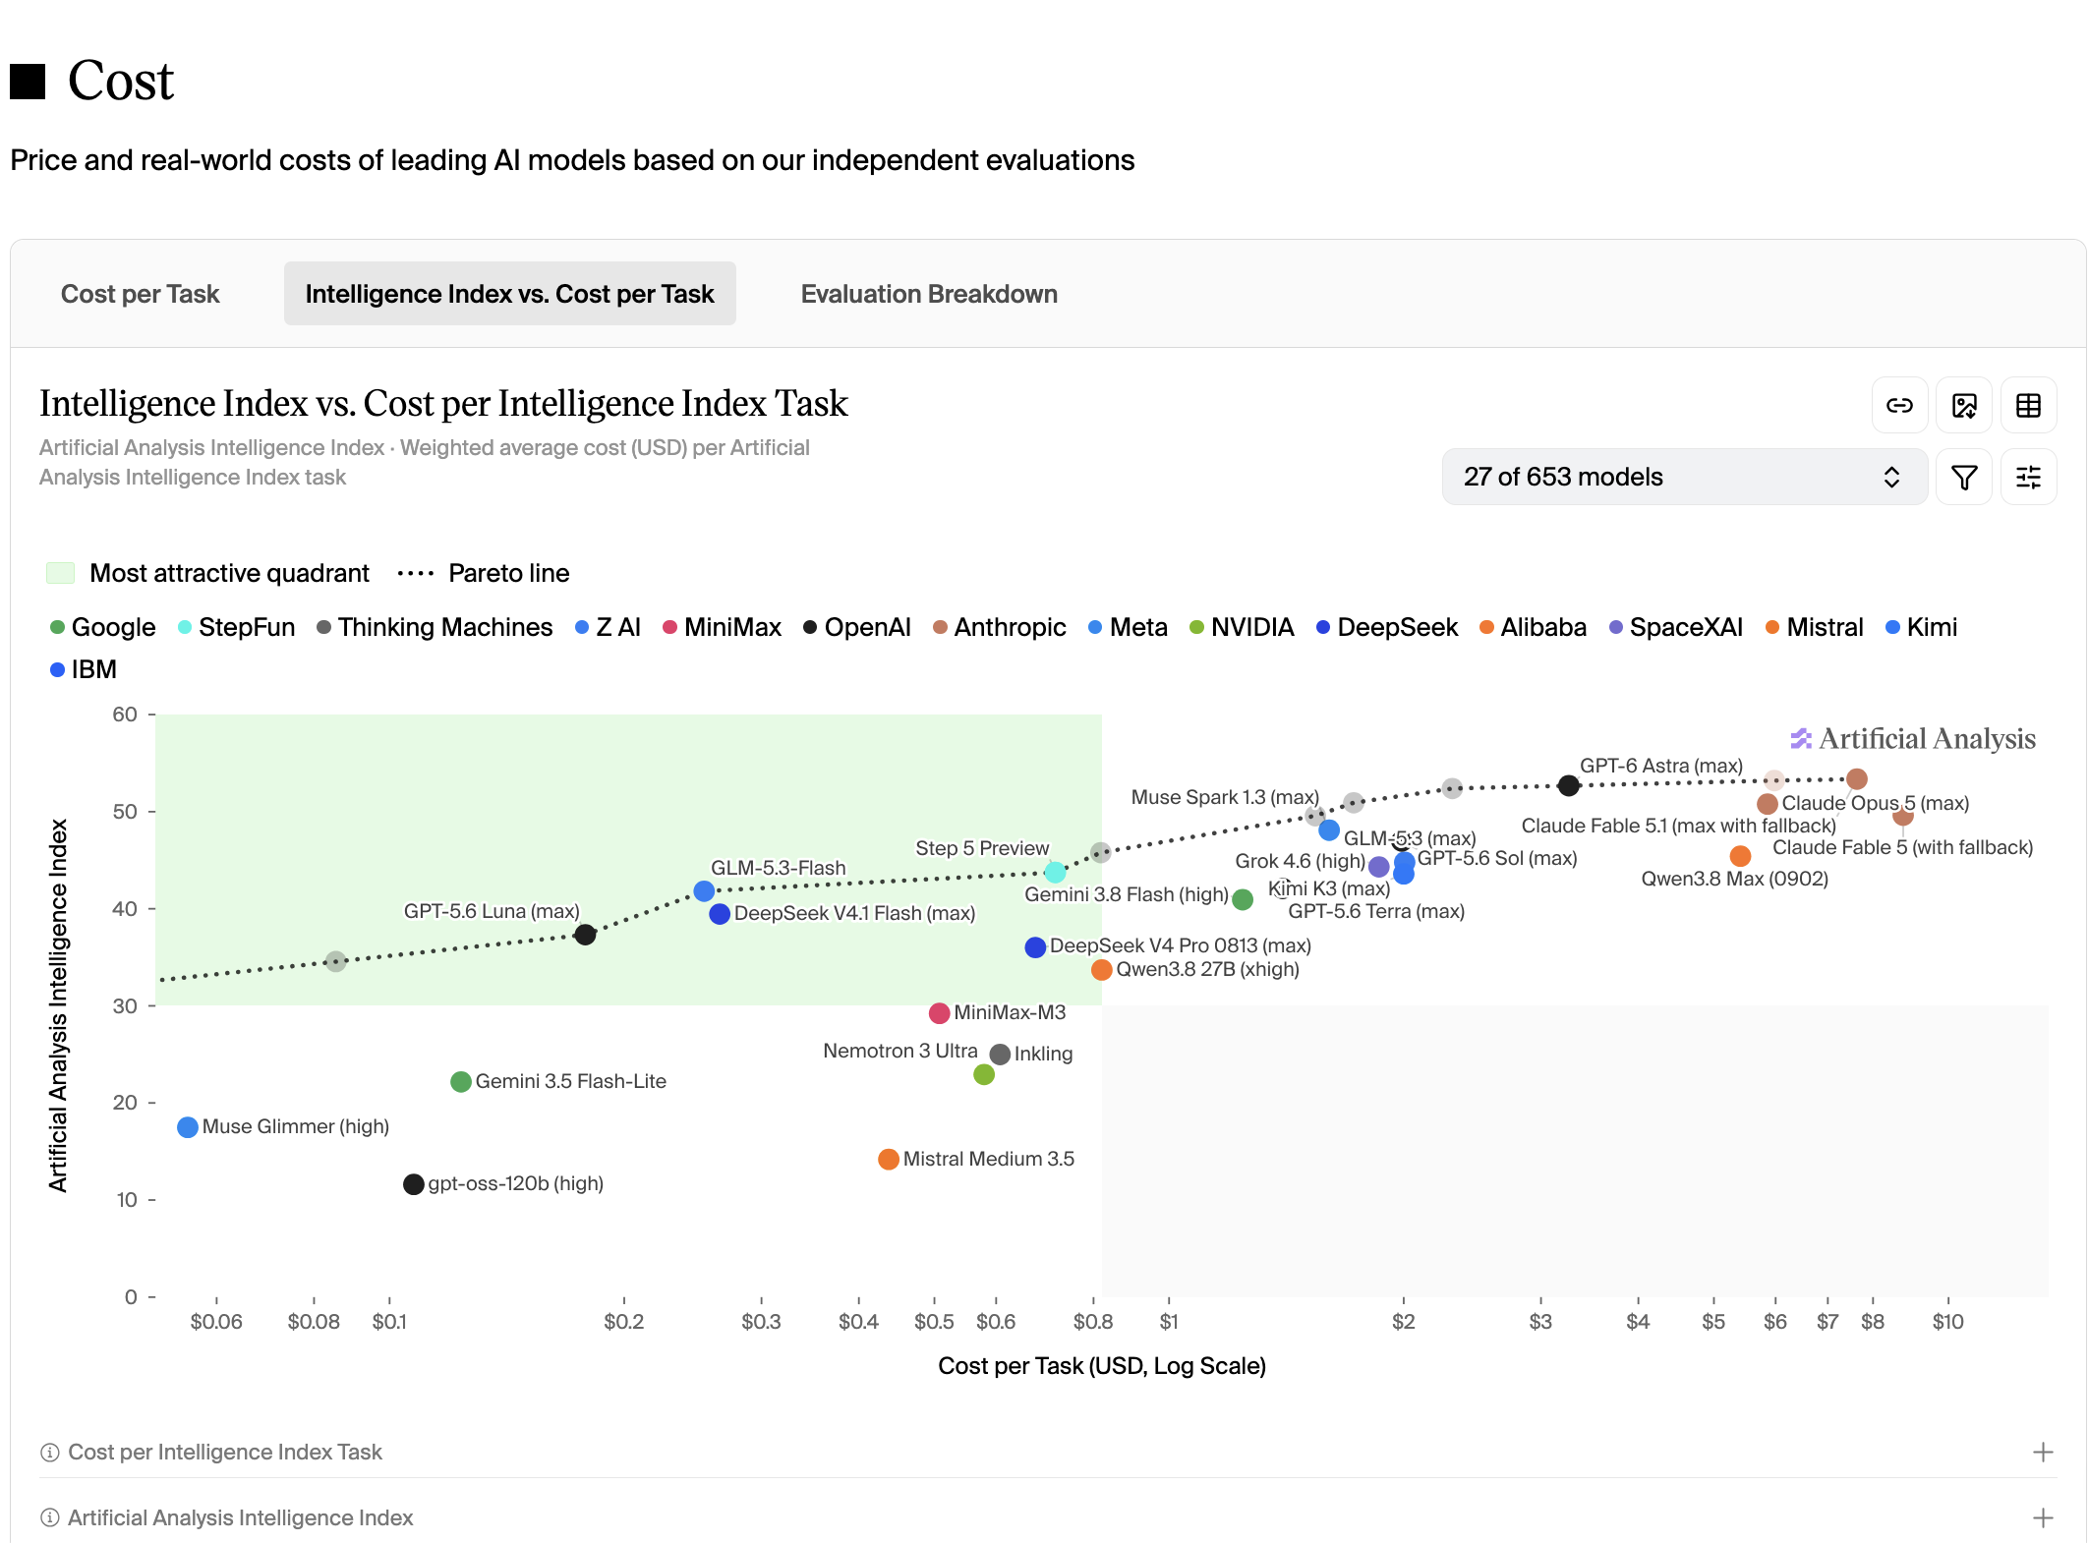The height and width of the screenshot is (1543, 2088).
Task: Open the 27 of 653 models dropdown
Action: point(1684,477)
